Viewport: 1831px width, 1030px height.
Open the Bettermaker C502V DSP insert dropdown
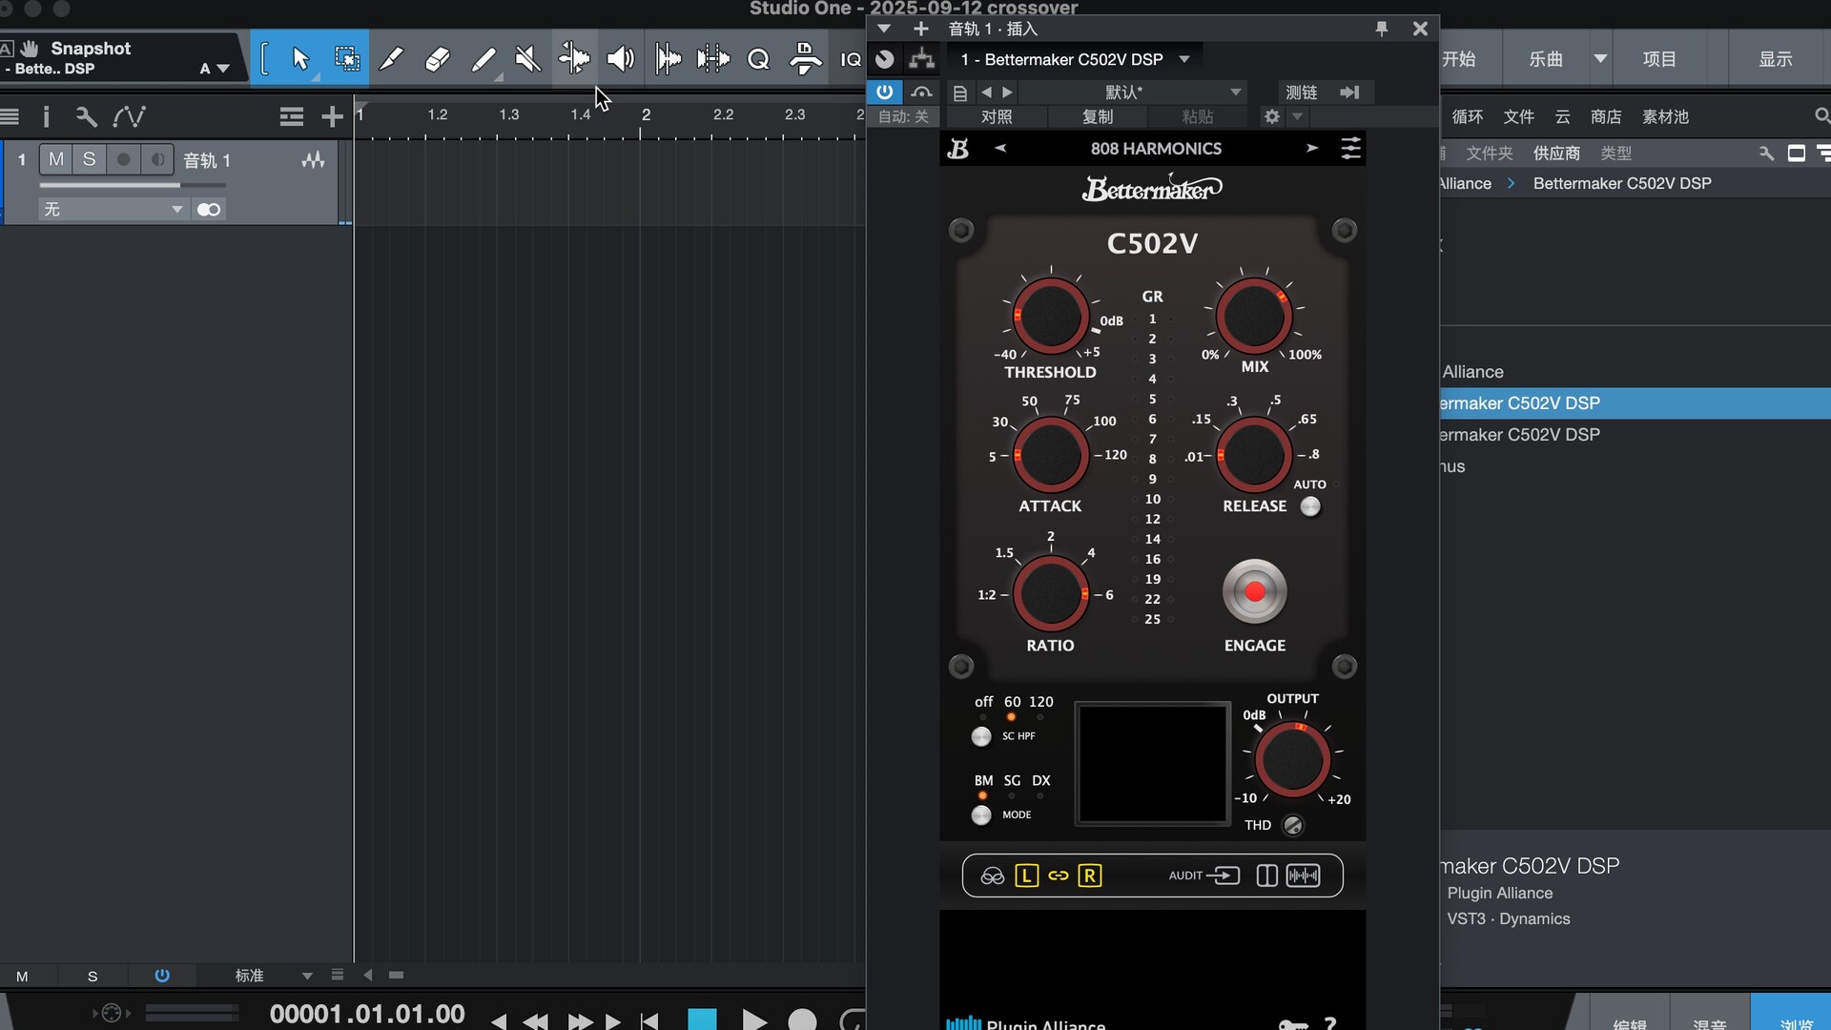(1184, 59)
